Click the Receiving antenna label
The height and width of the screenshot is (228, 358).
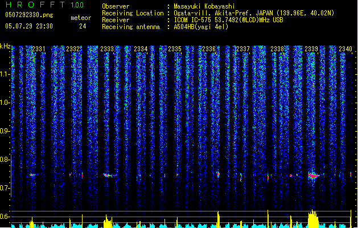click(x=131, y=27)
